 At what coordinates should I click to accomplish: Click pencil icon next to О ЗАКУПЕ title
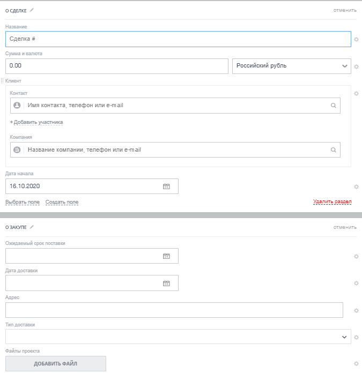pos(32,227)
